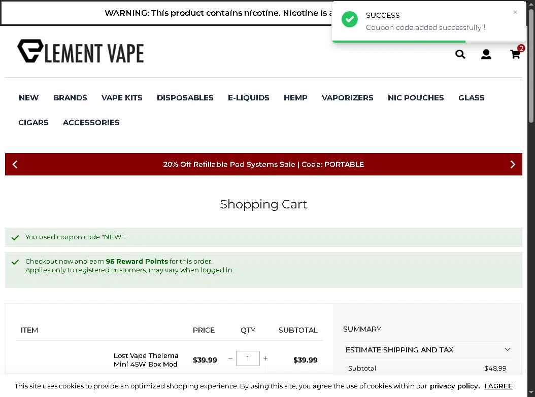Open the GLASS menu
This screenshot has height=397, width=535.
pos(471,98)
